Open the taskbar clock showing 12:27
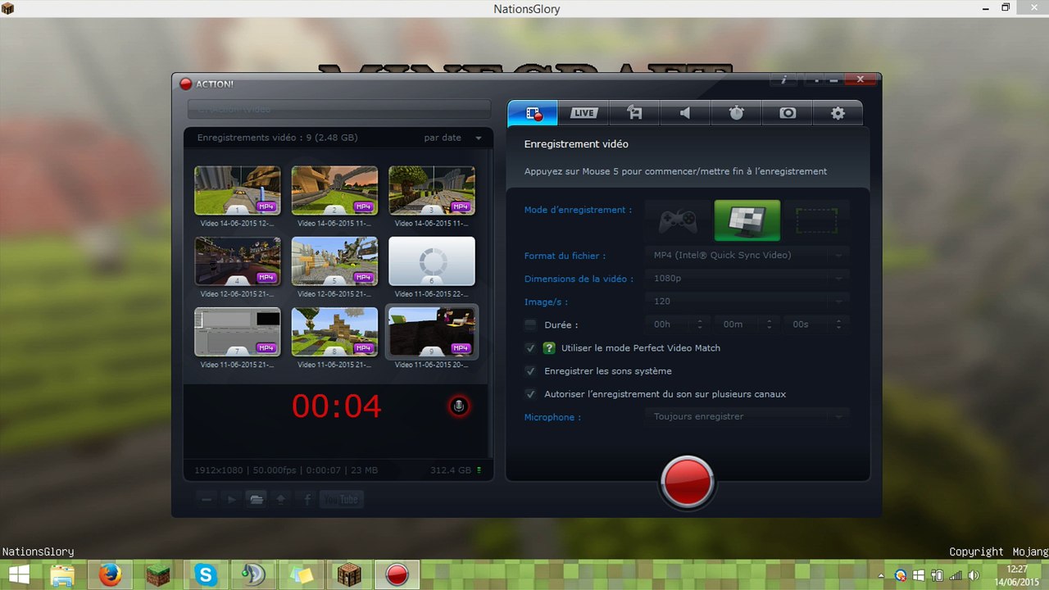 tap(1016, 574)
